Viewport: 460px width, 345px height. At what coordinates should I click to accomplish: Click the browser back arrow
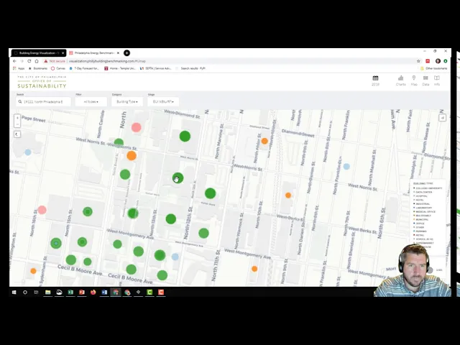click(x=14, y=61)
